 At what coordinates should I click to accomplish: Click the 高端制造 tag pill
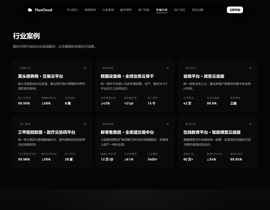tap(108, 68)
